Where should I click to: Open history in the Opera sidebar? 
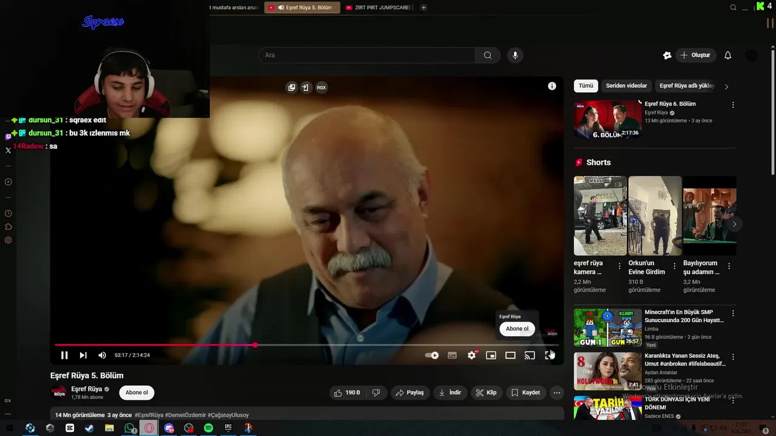(x=8, y=213)
